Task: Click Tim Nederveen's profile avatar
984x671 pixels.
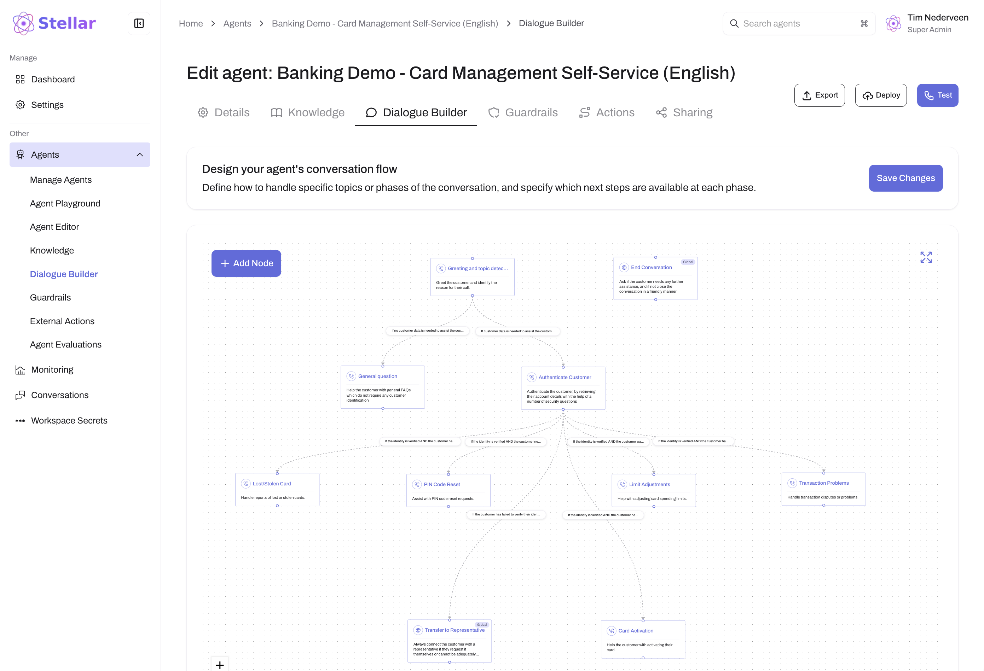Action: click(x=893, y=23)
